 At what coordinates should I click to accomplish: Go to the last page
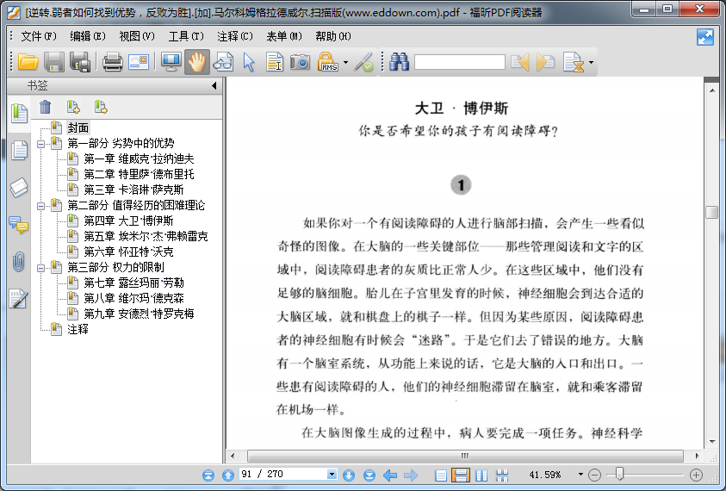pos(369,475)
